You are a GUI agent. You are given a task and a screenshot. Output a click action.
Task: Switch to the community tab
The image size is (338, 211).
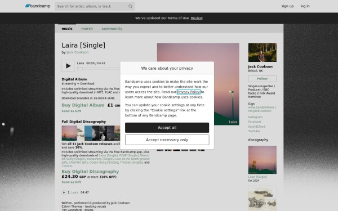point(112,29)
